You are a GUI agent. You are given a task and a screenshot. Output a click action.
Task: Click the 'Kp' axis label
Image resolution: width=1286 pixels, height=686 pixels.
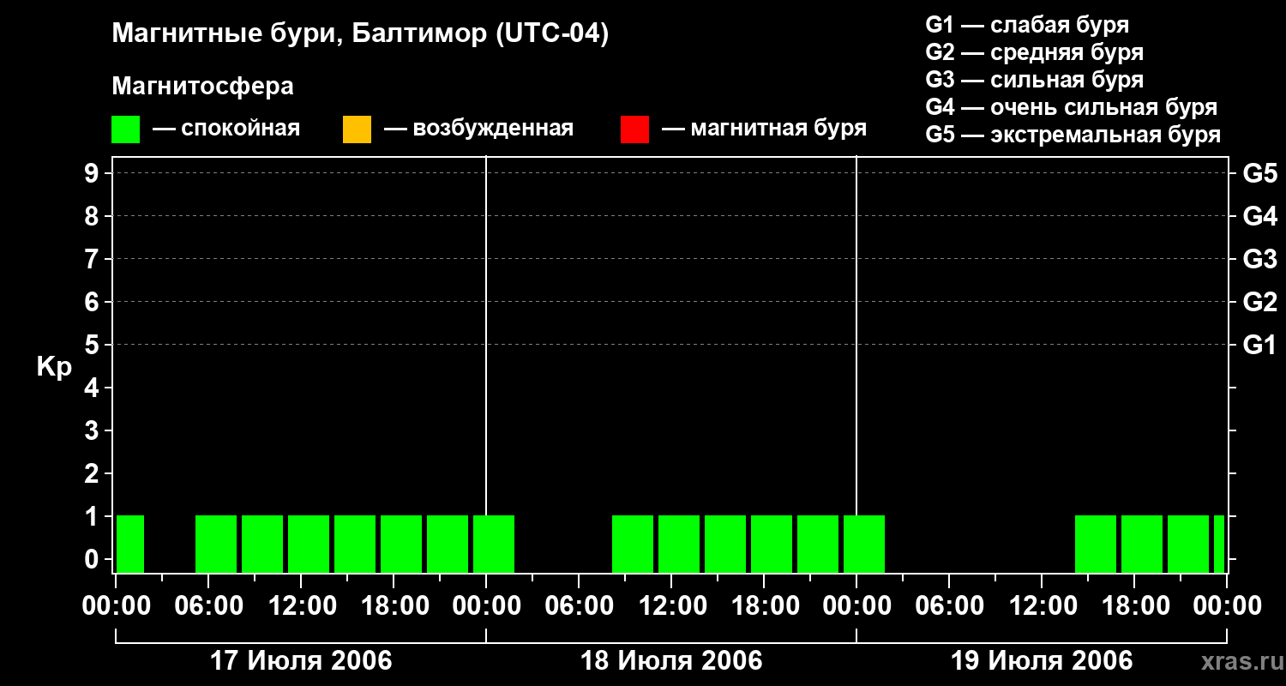click(54, 368)
